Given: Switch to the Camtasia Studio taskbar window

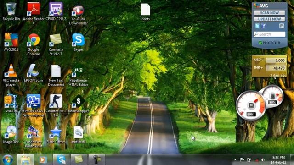Looking at the screenshot, I should tap(79, 159).
